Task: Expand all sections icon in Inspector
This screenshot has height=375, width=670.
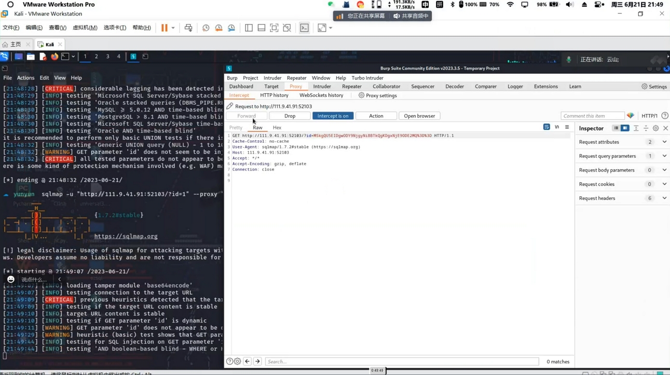Action: click(x=636, y=128)
